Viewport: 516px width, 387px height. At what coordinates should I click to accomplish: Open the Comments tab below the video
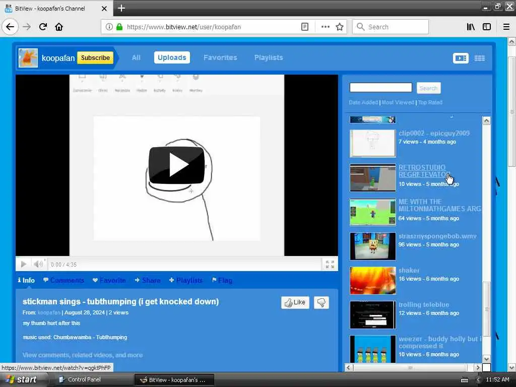tap(63, 280)
